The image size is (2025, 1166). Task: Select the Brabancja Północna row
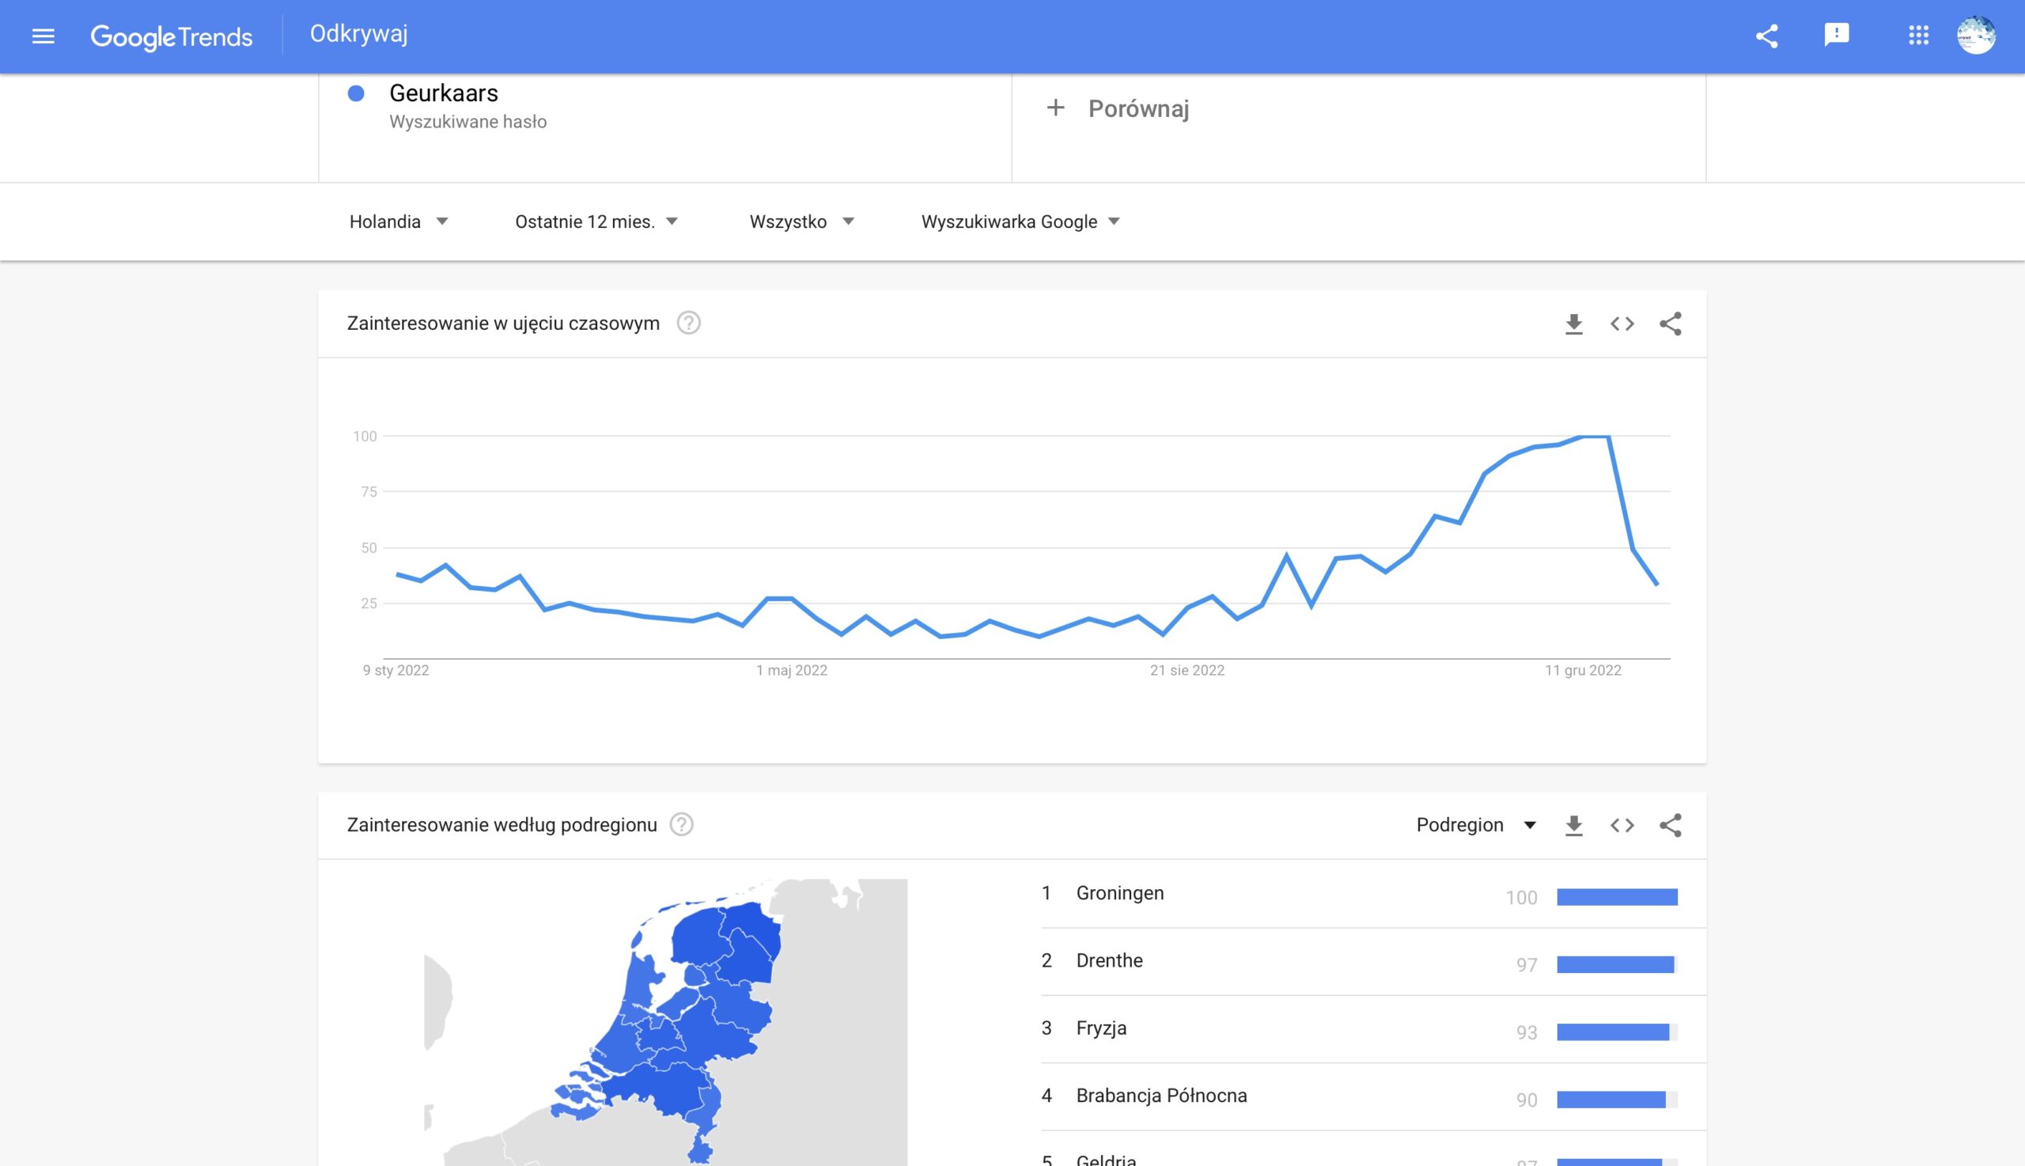click(x=1372, y=1096)
